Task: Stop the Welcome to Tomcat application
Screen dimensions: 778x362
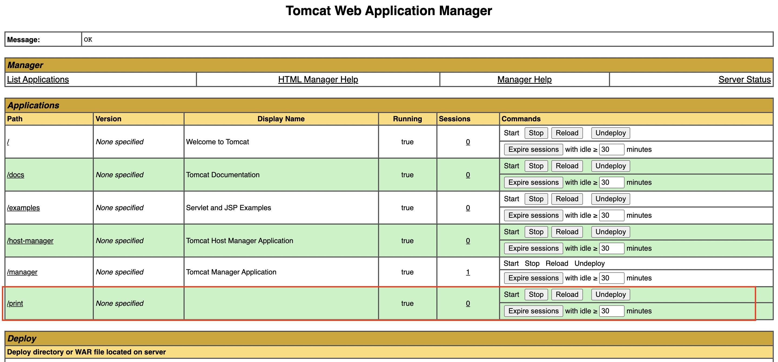Action: (536, 133)
